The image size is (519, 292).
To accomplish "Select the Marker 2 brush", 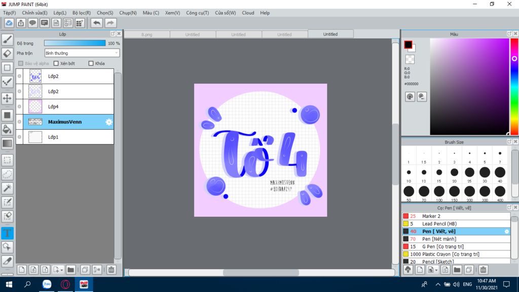I will coord(456,216).
